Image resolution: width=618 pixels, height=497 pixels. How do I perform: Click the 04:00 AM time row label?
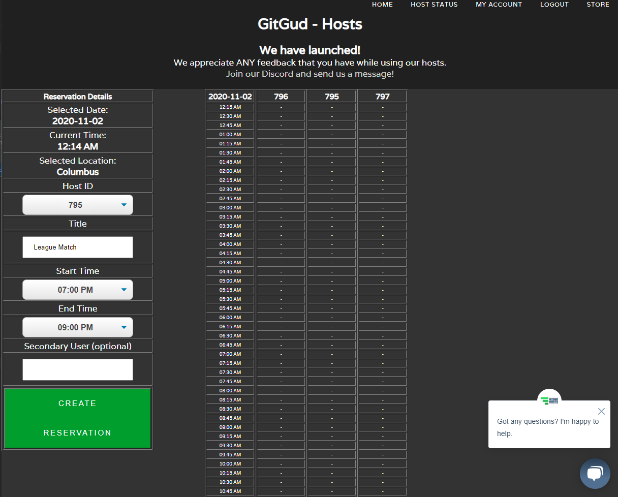tap(230, 244)
